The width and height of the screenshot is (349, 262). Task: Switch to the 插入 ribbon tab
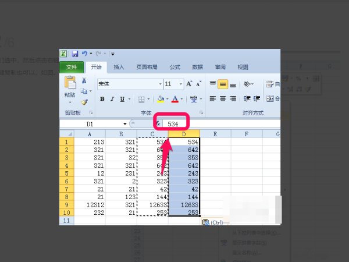click(x=119, y=67)
